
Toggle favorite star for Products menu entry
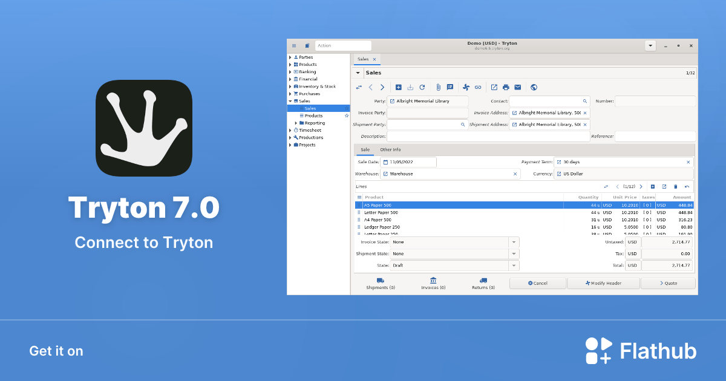pyautogui.click(x=347, y=116)
